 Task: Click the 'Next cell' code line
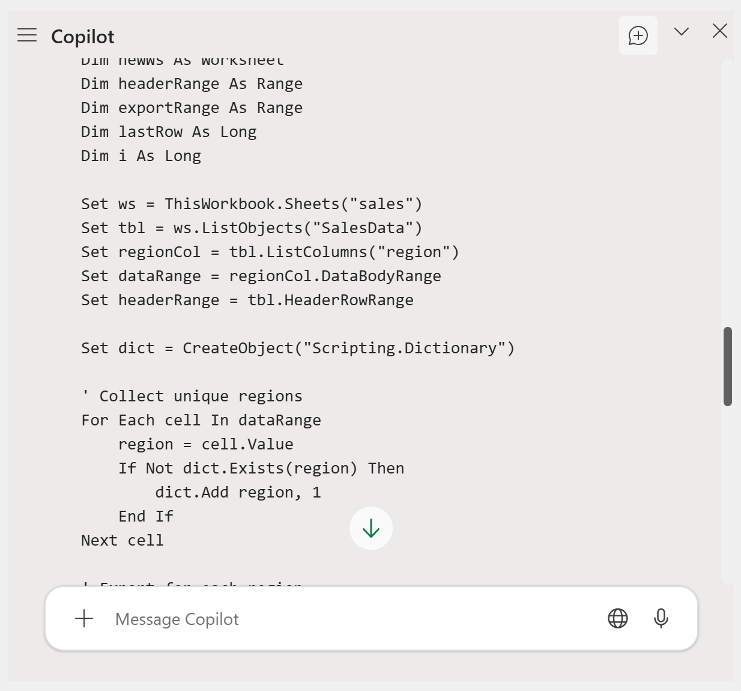click(122, 541)
